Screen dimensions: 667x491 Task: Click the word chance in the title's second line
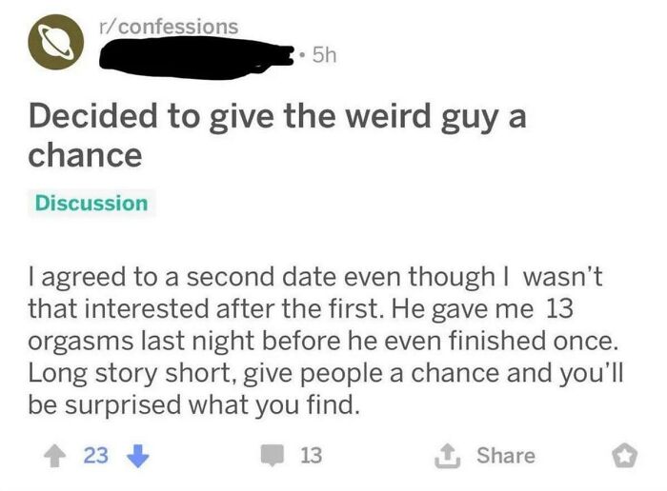pyautogui.click(x=85, y=154)
